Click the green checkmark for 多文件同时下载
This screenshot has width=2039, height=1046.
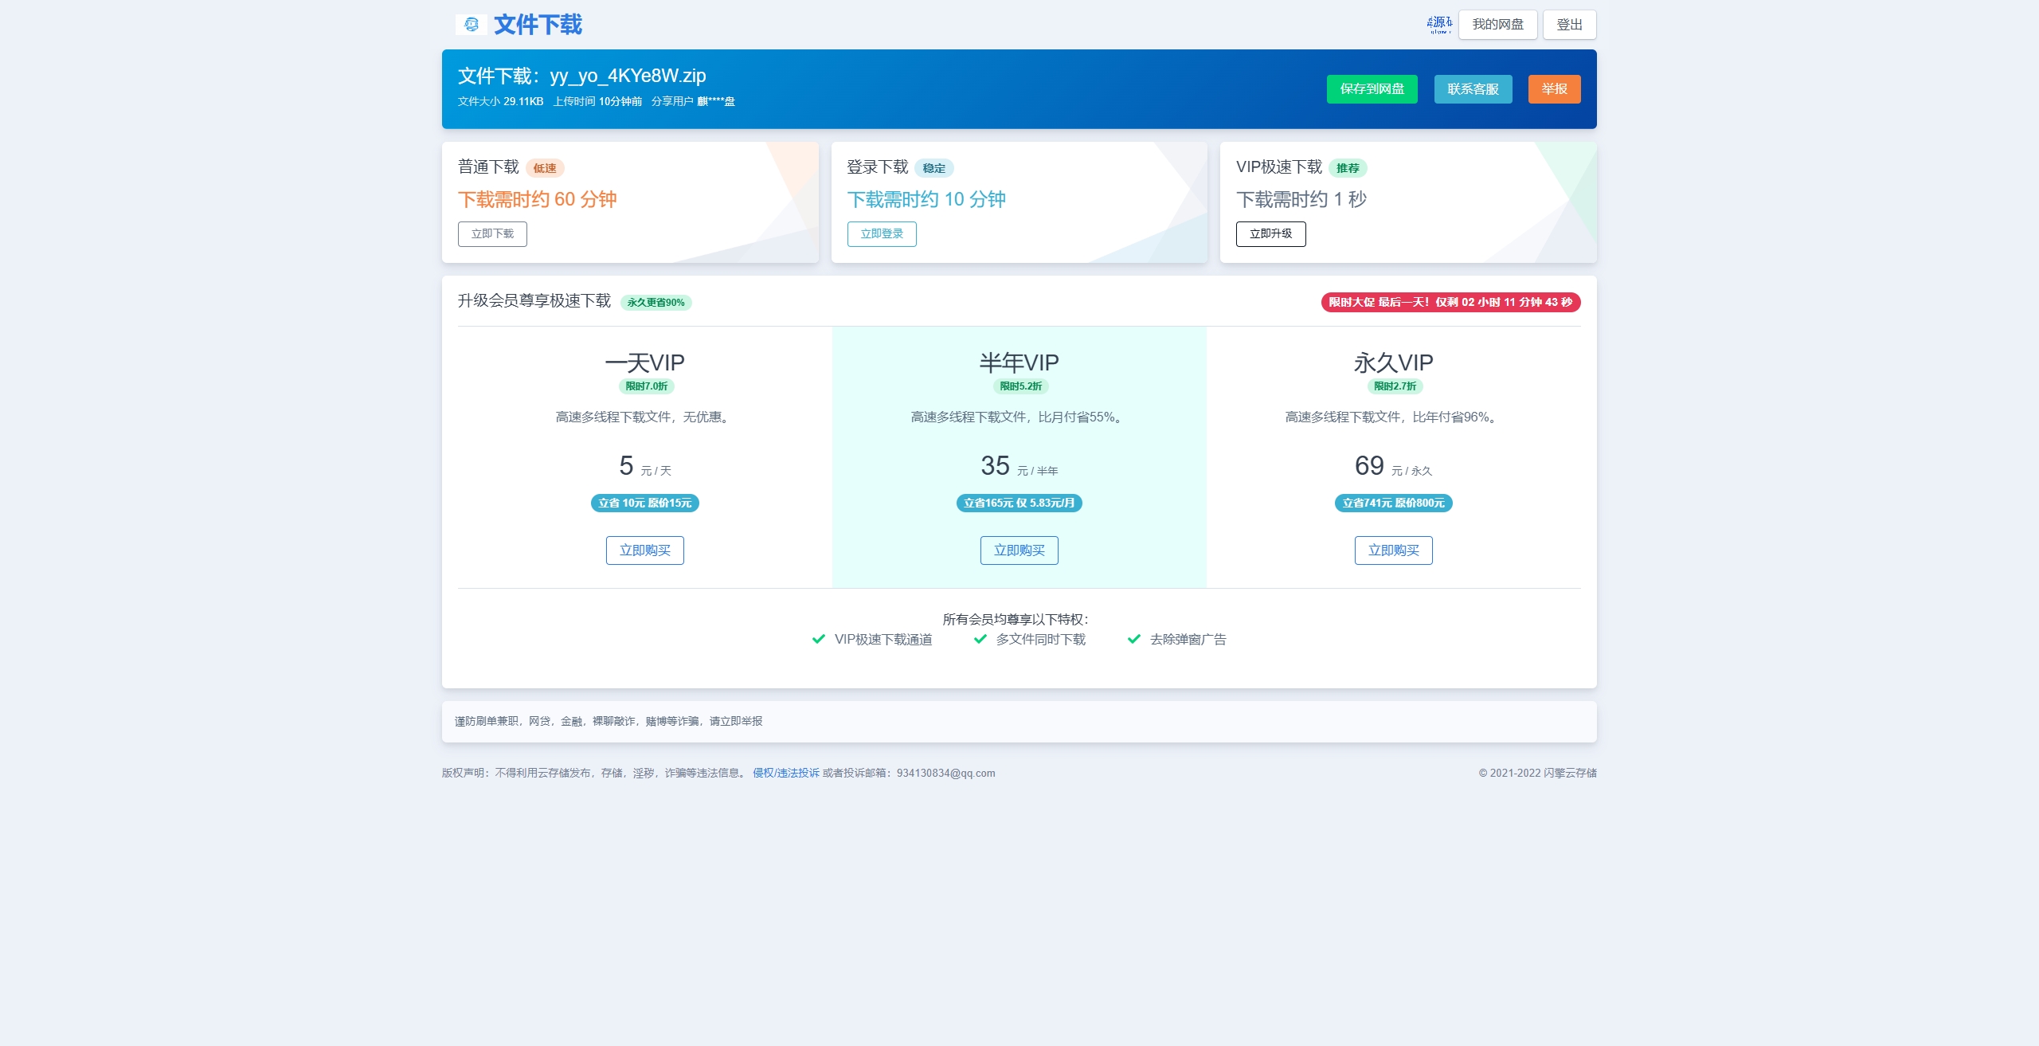coord(980,639)
